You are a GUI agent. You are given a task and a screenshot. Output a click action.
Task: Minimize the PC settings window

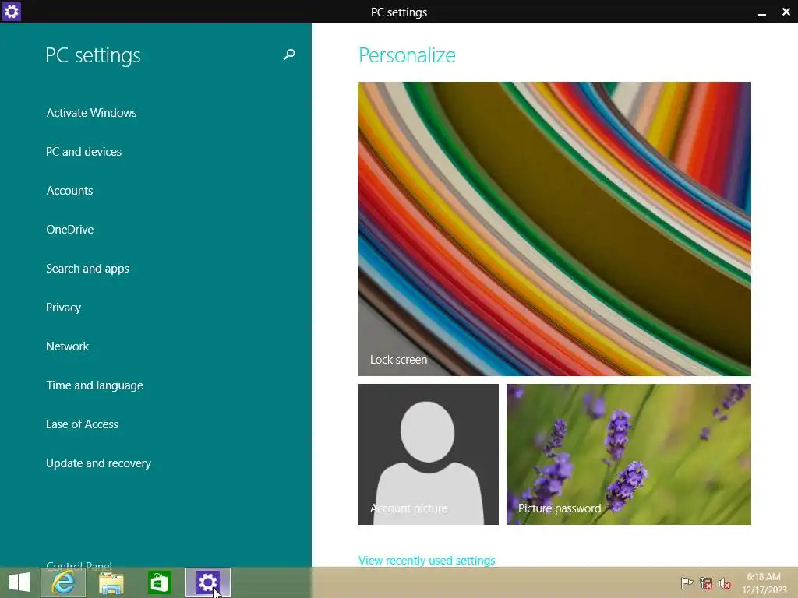tap(762, 12)
